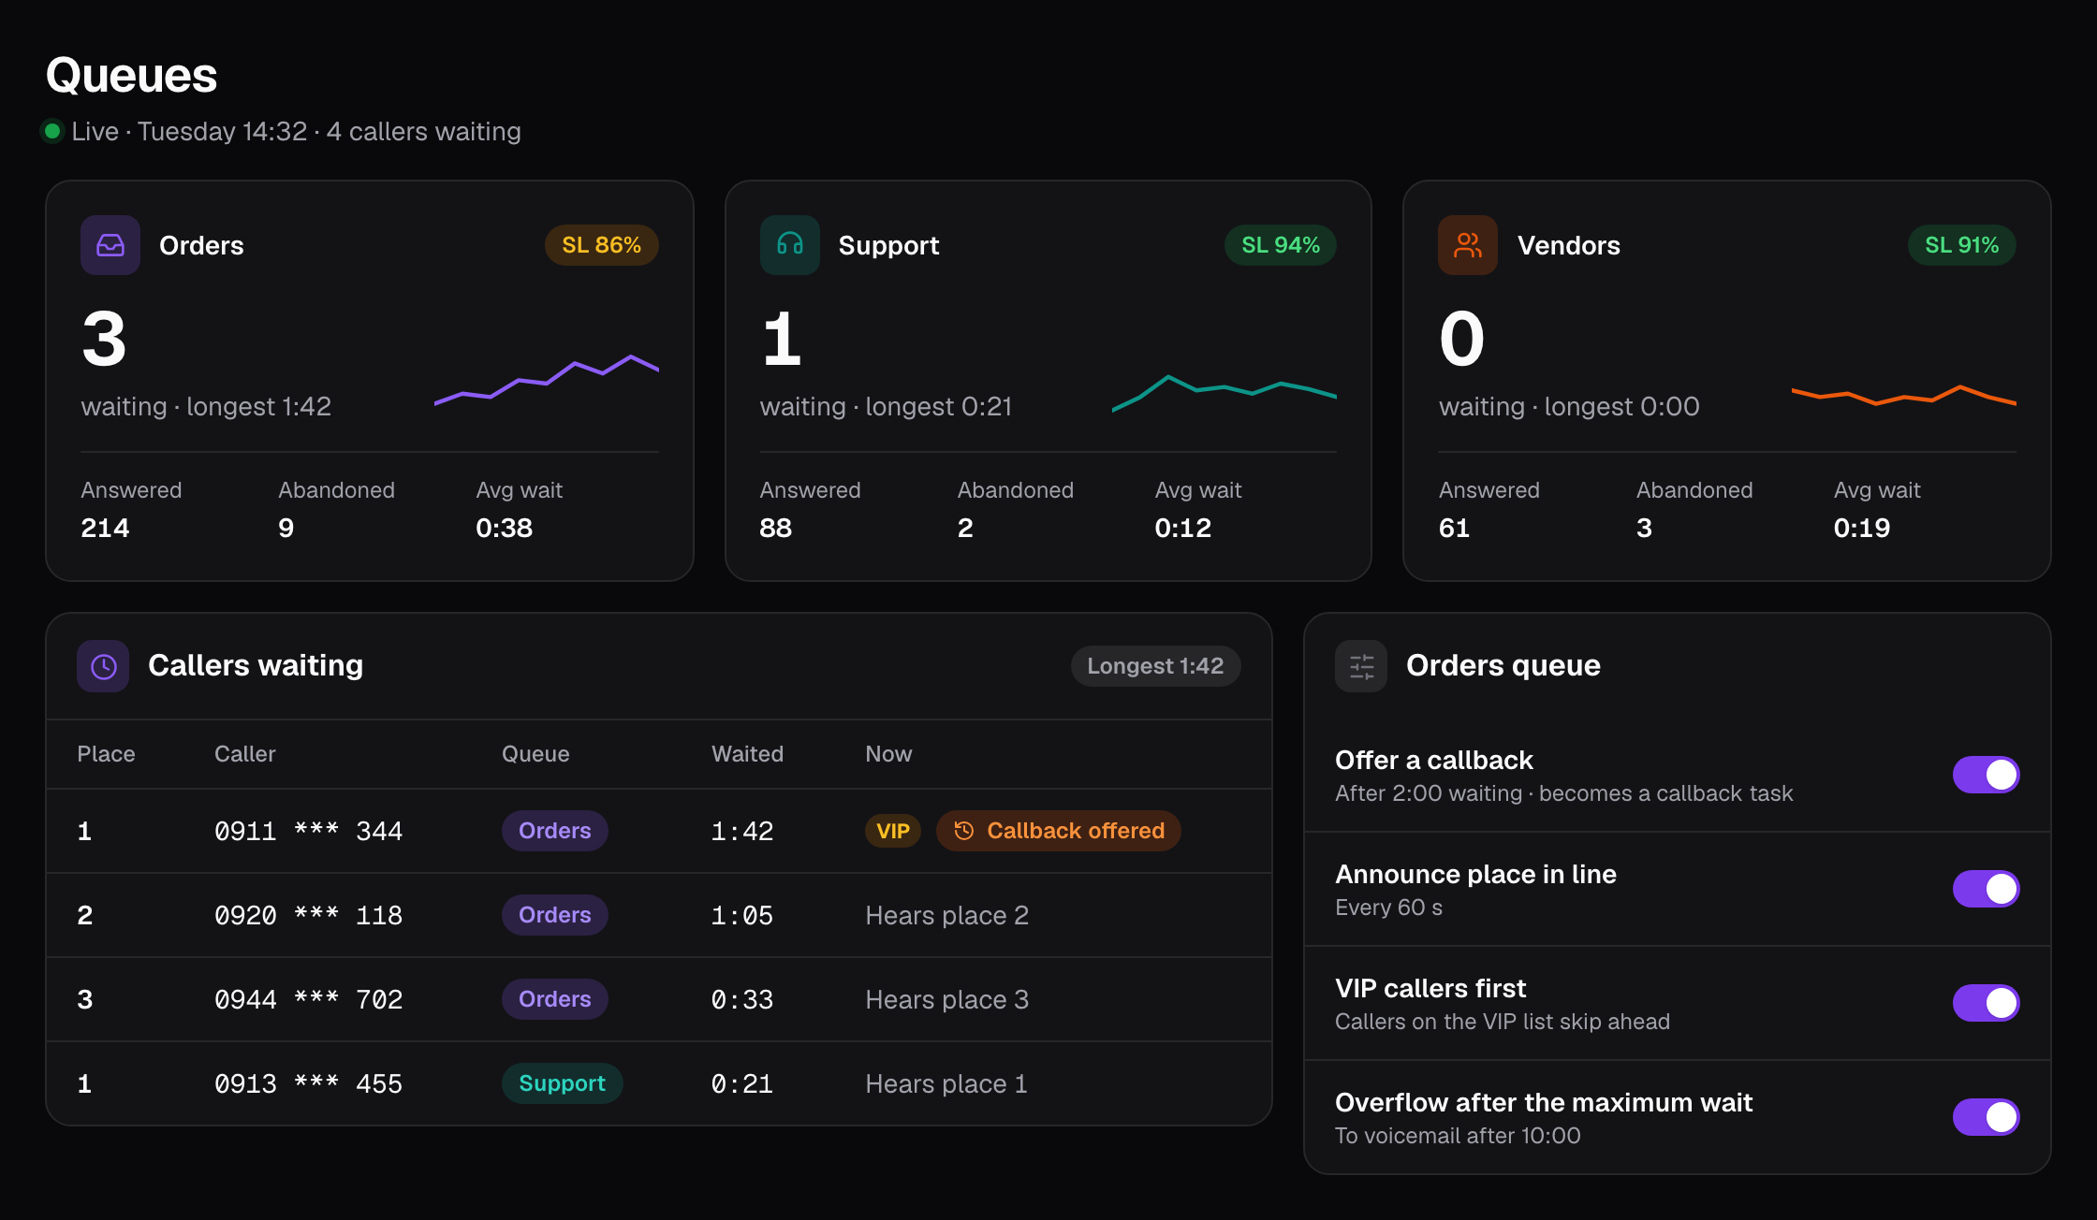This screenshot has height=1220, width=2097.
Task: Click the green Live status indicator dot
Action: [x=53, y=131]
